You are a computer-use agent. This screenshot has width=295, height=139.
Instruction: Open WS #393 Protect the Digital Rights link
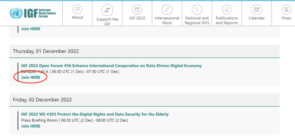pos(95,114)
